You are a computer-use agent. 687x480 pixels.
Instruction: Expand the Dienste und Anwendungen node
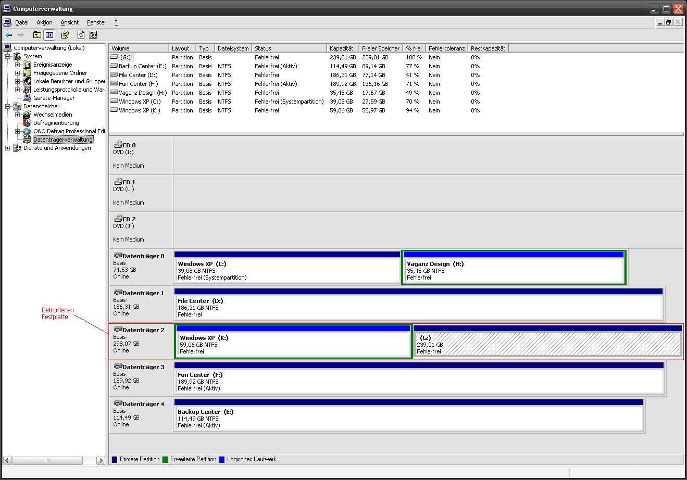pyautogui.click(x=8, y=148)
